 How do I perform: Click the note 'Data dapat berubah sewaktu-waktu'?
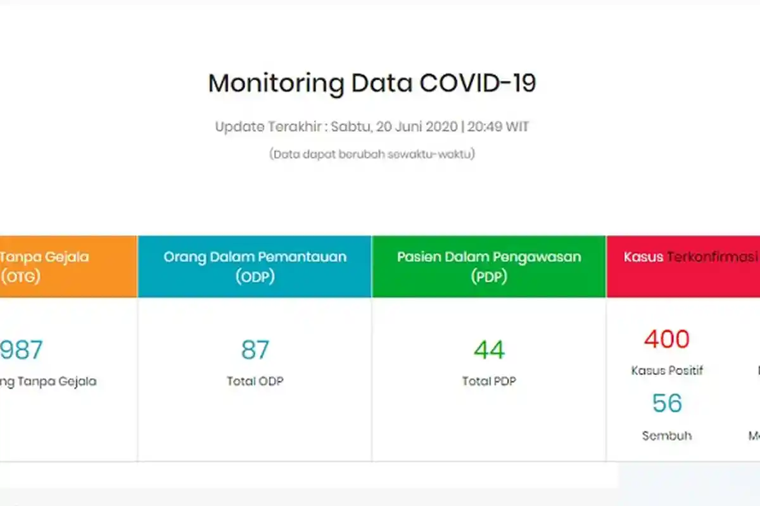click(x=372, y=154)
